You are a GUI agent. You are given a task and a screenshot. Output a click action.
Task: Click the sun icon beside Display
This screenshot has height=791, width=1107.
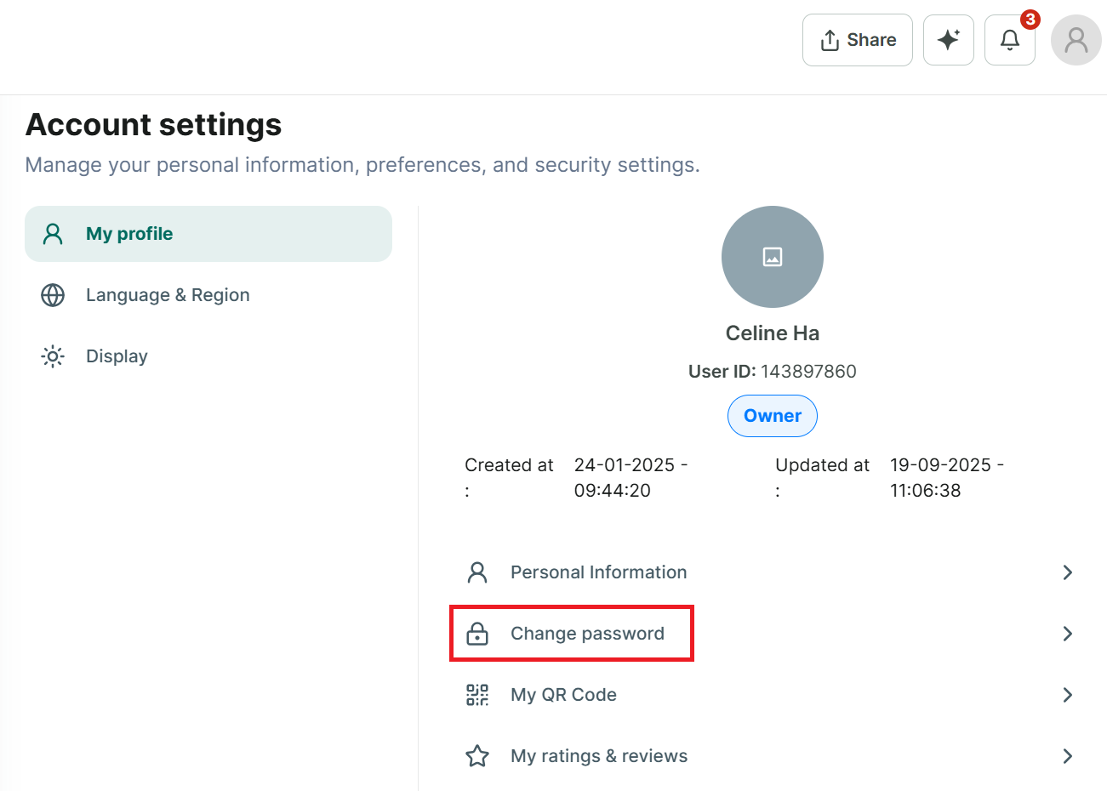53,356
